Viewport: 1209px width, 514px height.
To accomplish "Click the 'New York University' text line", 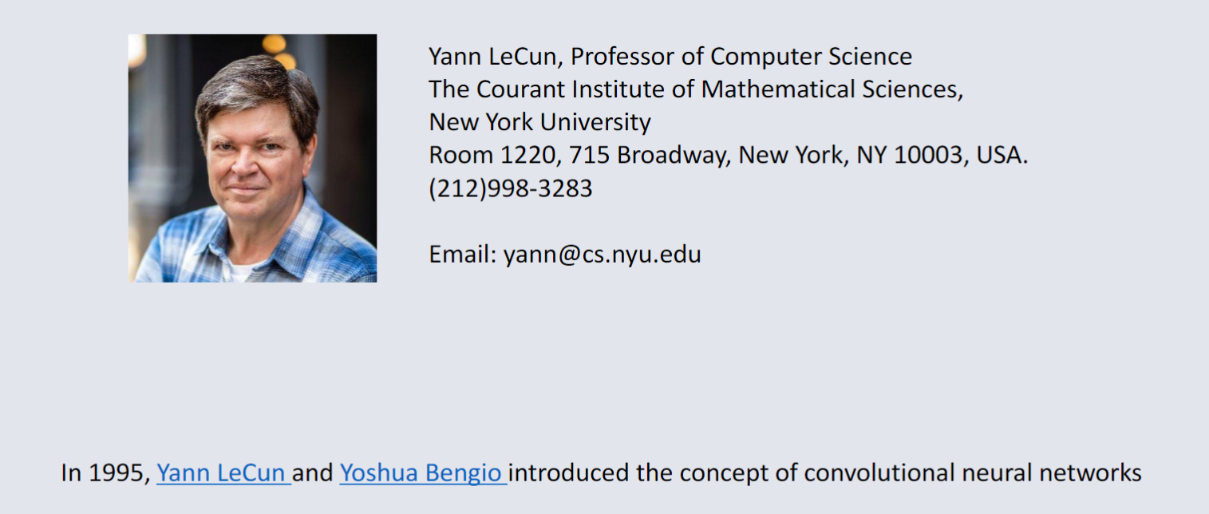I will tap(539, 122).
